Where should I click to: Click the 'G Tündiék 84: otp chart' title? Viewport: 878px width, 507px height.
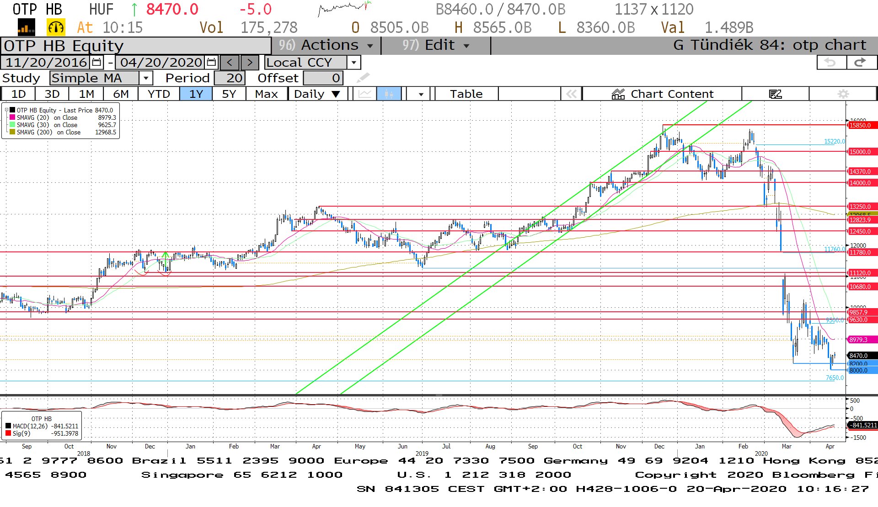tap(770, 45)
